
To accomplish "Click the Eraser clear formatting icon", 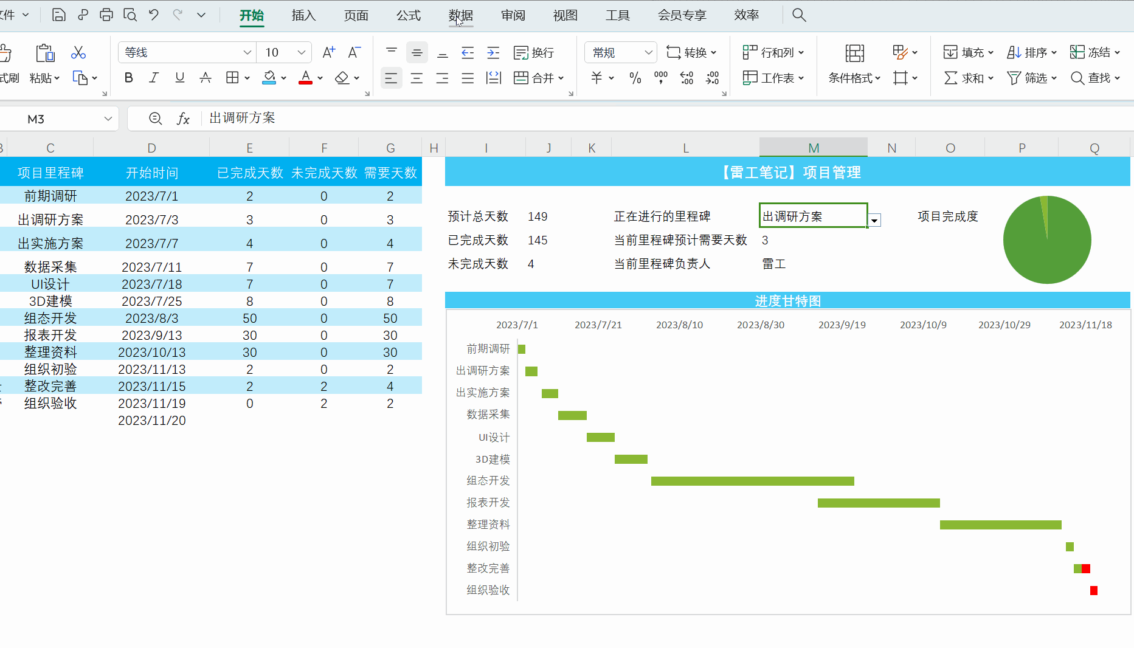I will [342, 78].
